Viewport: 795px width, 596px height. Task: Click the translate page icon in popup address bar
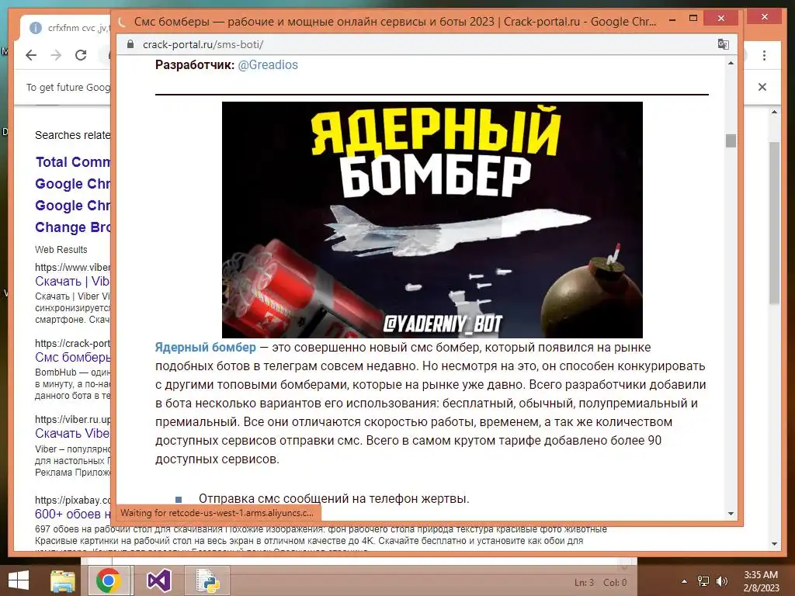[723, 44]
